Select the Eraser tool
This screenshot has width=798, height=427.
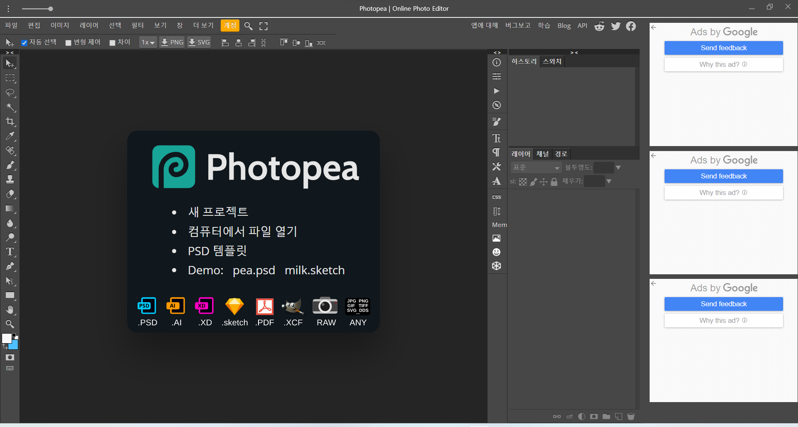(x=10, y=194)
